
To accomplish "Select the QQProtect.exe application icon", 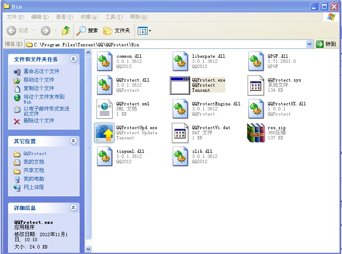I will click(x=180, y=85).
